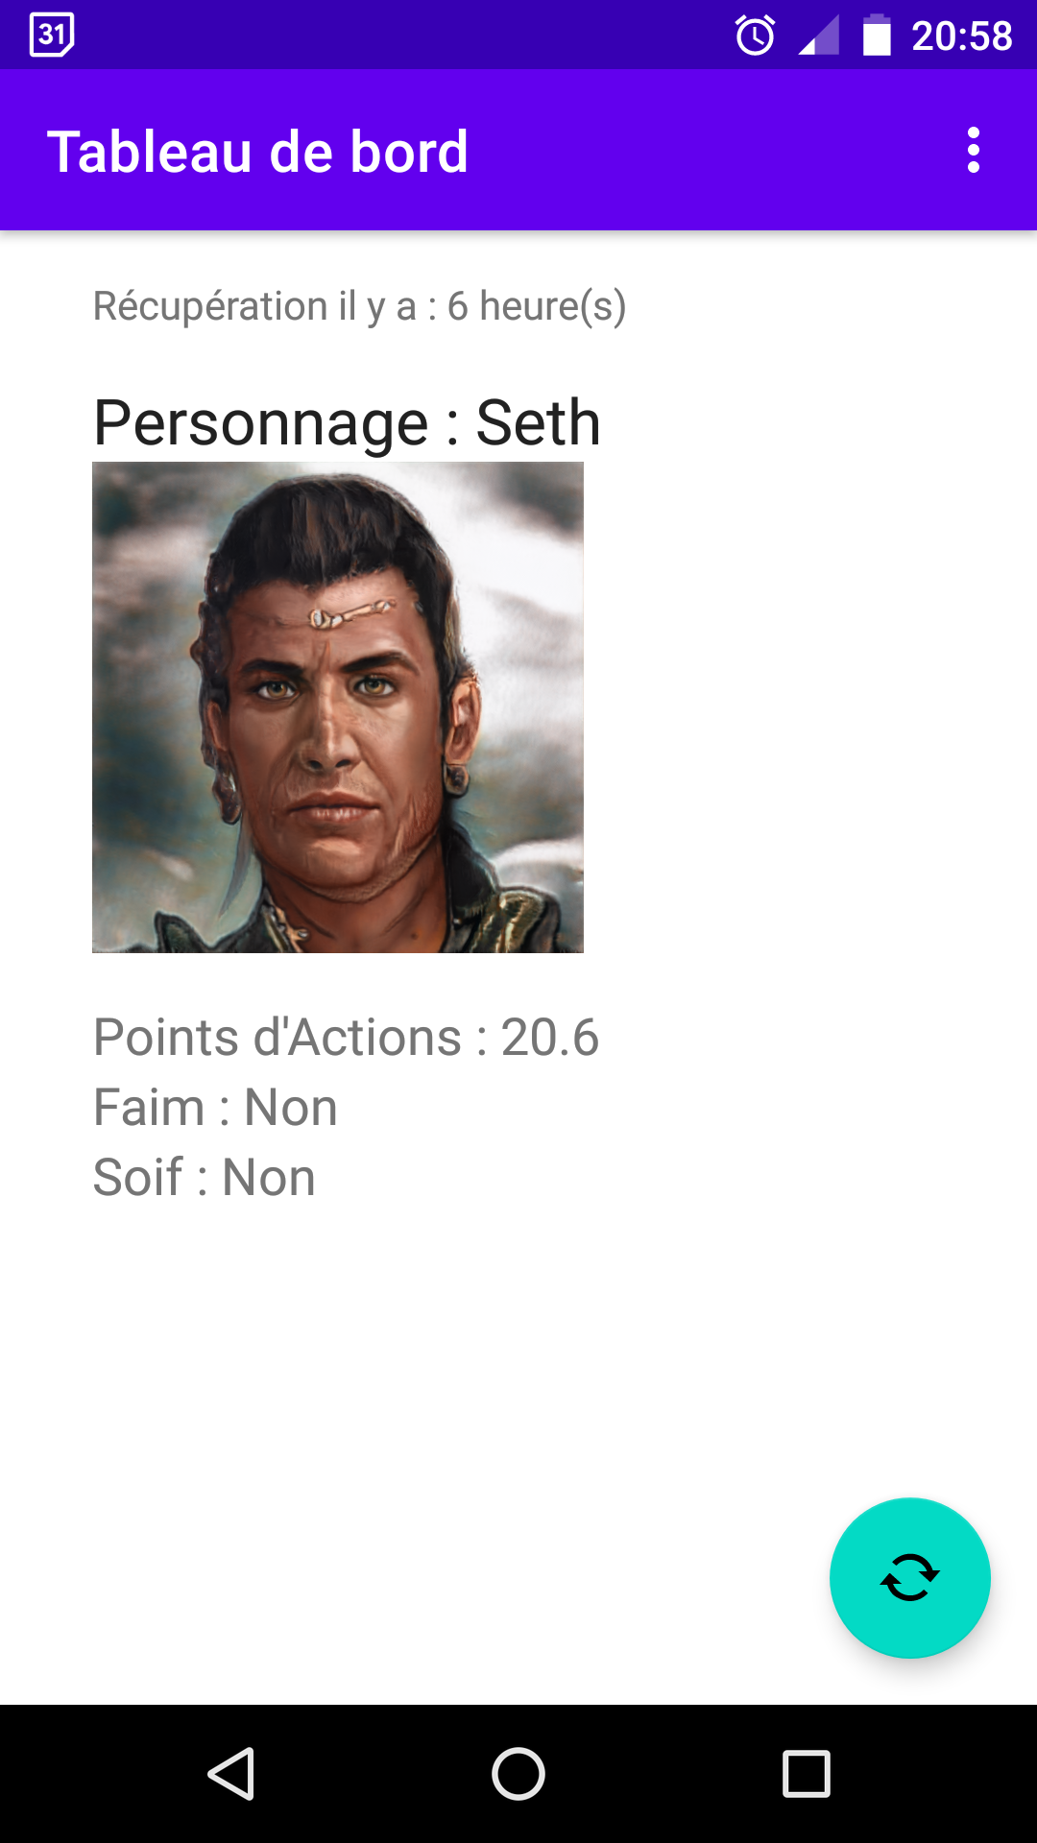Click the 20:58 status bar clock

961,36
